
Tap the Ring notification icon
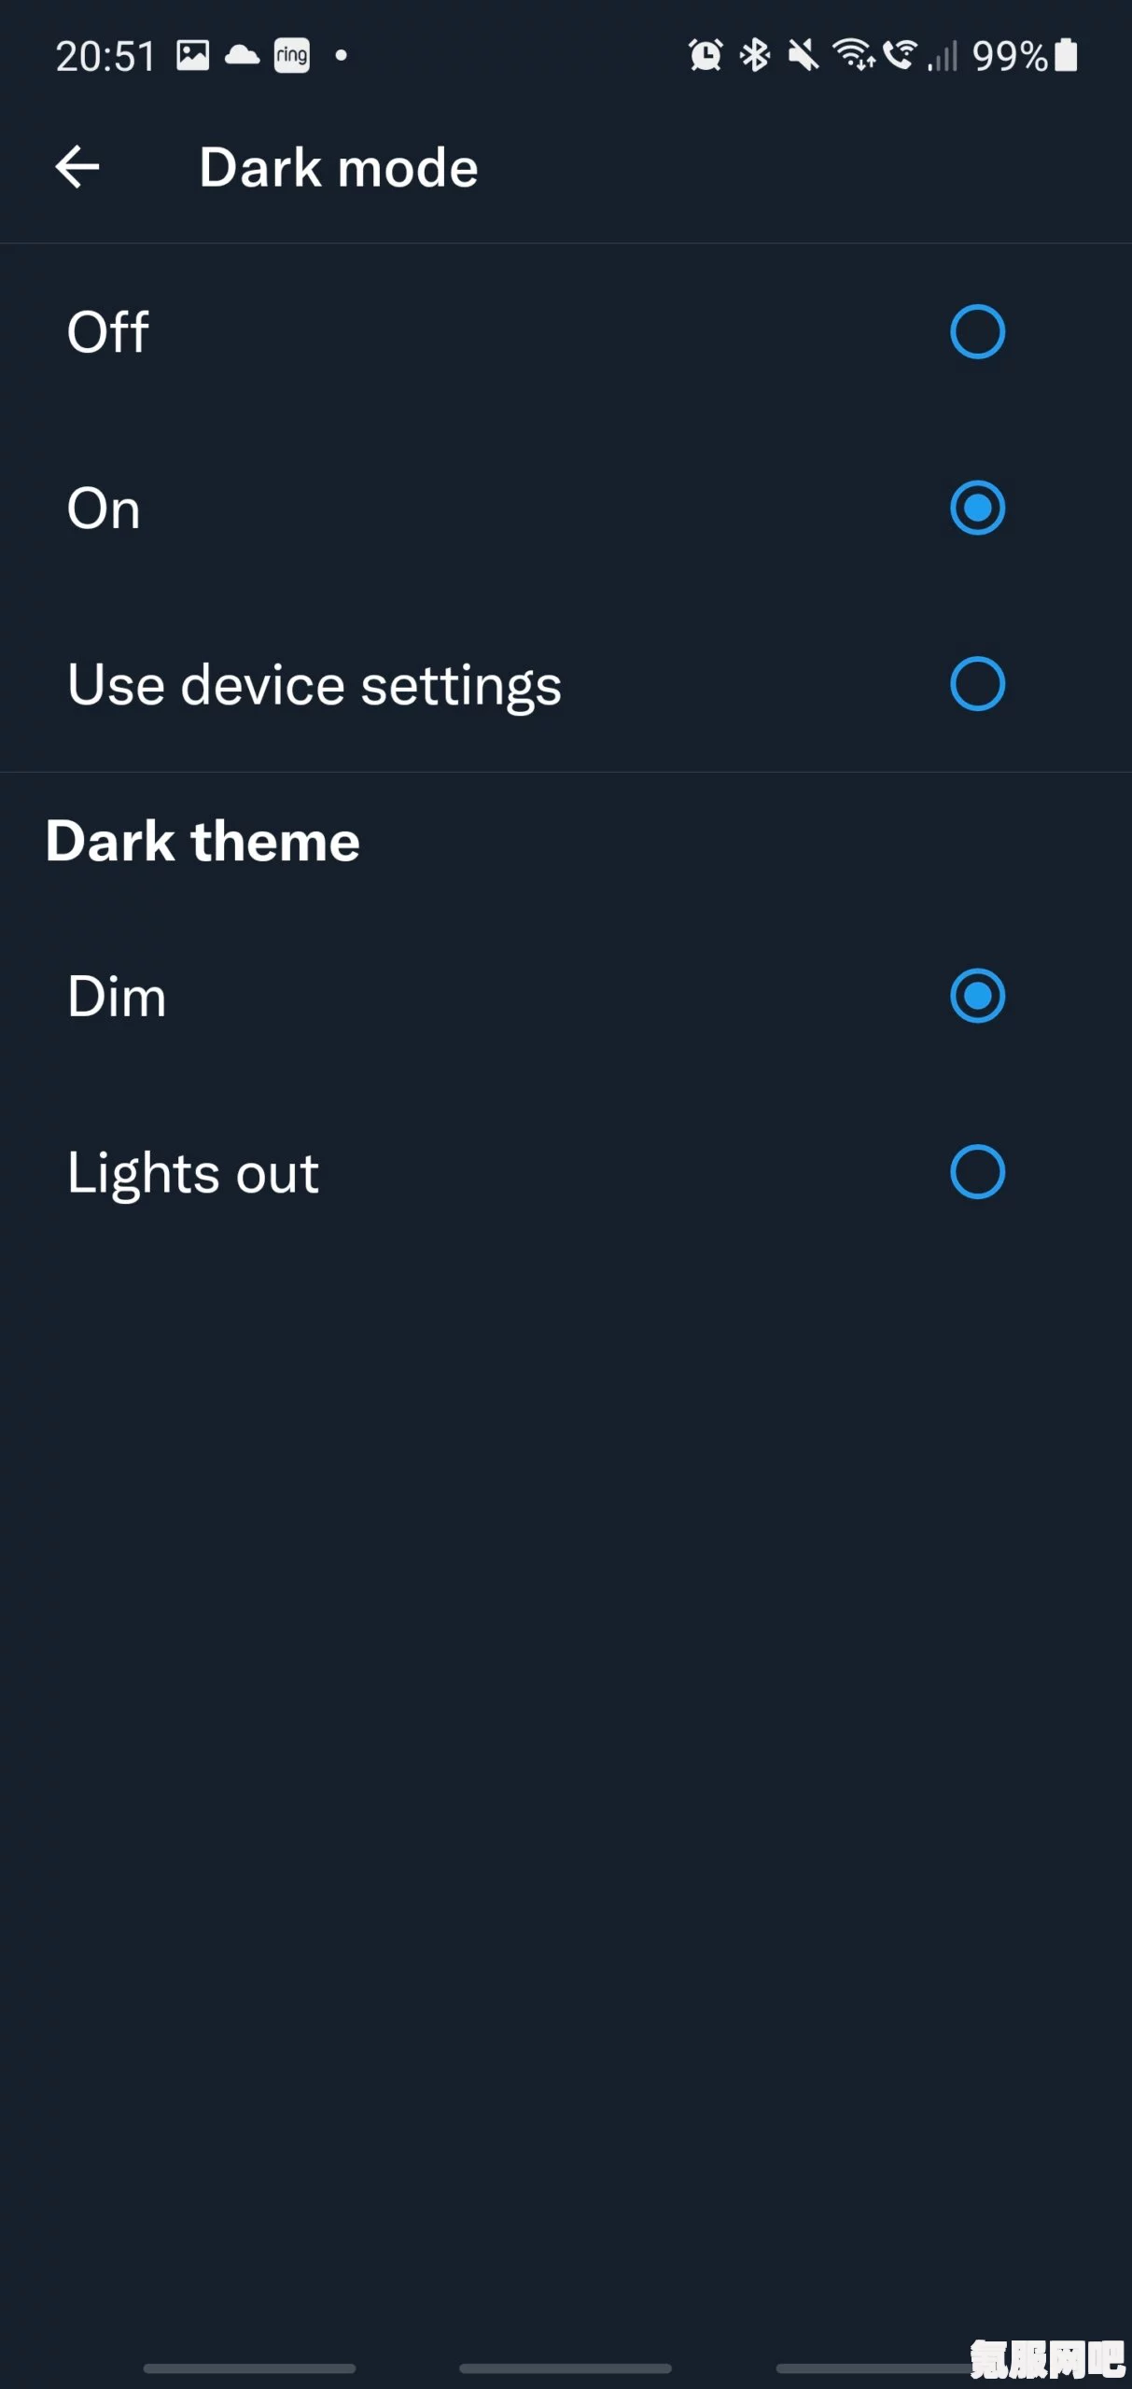tap(292, 55)
